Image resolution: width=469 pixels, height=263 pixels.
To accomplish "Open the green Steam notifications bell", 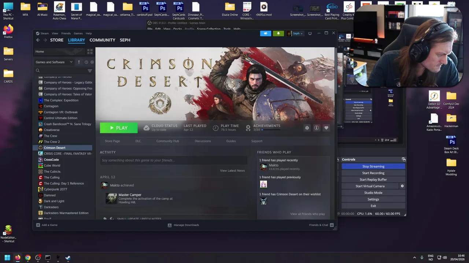I will coord(278,33).
